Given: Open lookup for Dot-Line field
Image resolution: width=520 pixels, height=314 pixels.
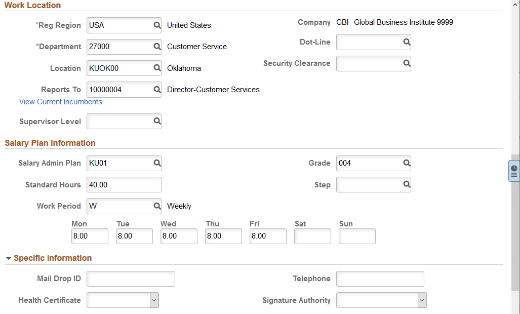Looking at the screenshot, I should coord(407,42).
